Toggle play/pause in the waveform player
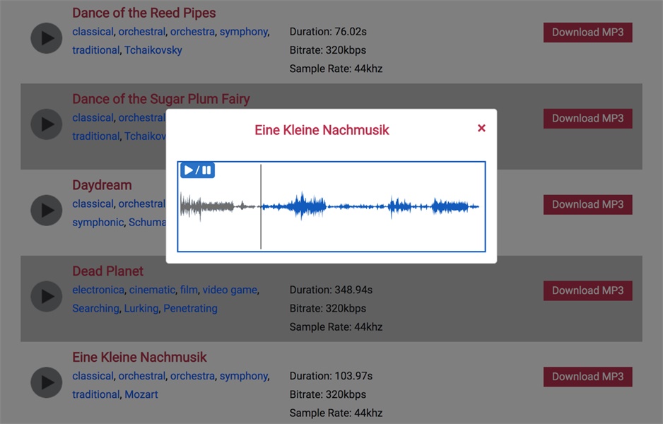 (x=197, y=170)
